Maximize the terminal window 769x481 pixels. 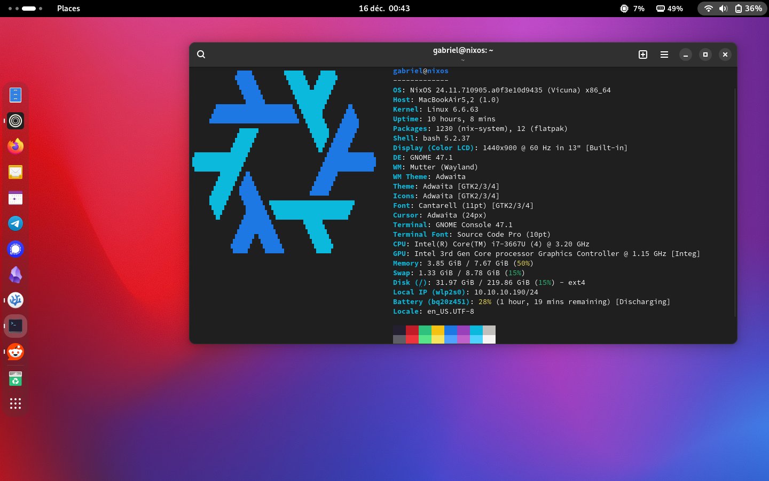[705, 55]
